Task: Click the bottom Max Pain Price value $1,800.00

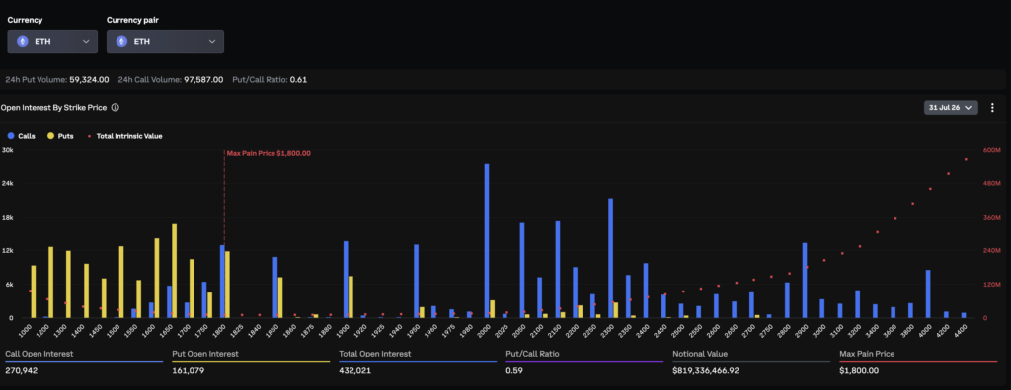Action: tap(859, 370)
